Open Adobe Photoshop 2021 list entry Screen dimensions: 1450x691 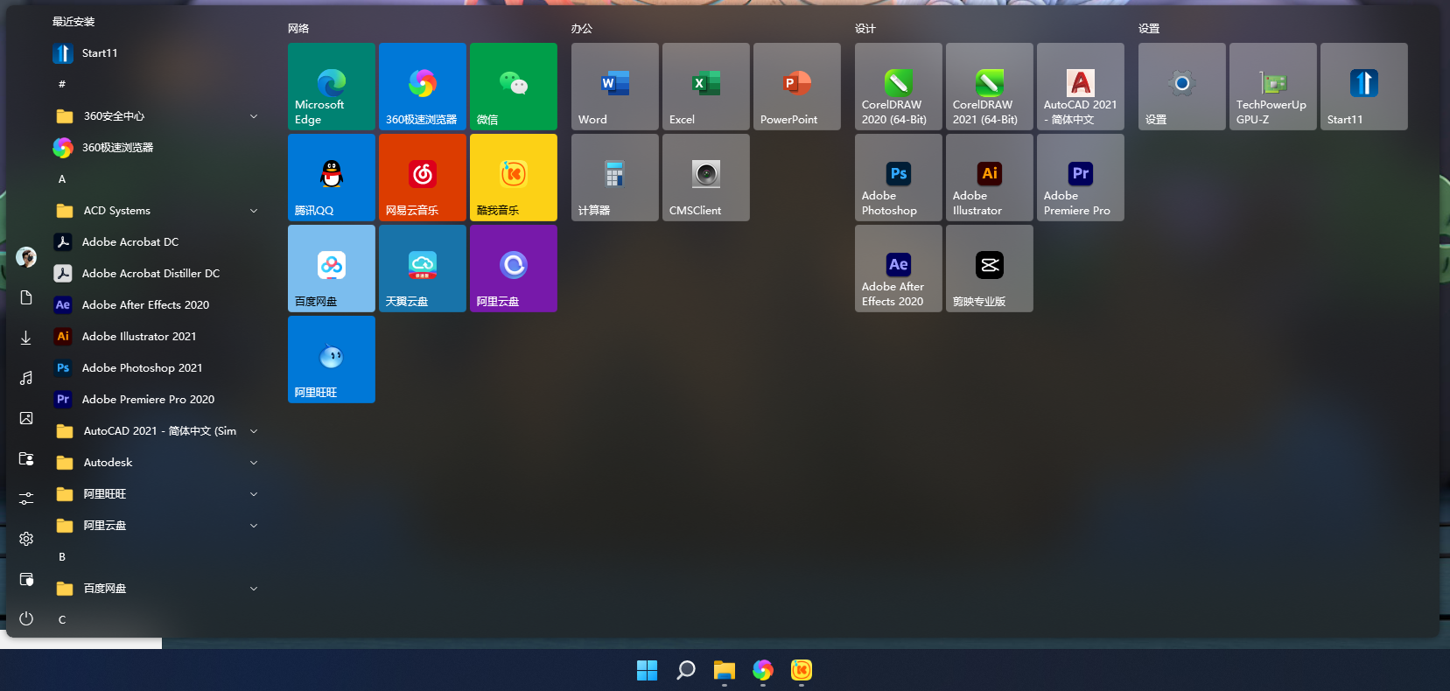pos(157,368)
